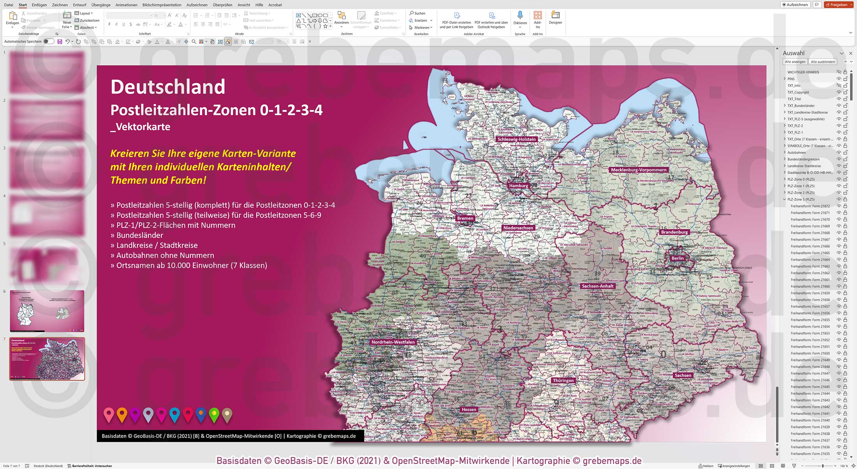857x469 pixels.
Task: Collapse the PLZ-Zone 3 (PLZ5) group
Action: (784, 199)
